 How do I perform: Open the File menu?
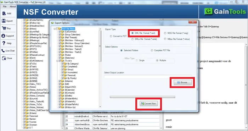pos(5,6)
